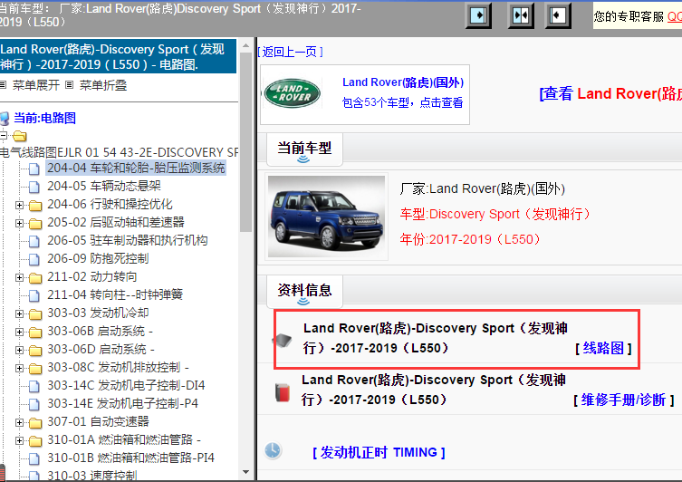Select the 当前车型 section tab

tap(304, 150)
